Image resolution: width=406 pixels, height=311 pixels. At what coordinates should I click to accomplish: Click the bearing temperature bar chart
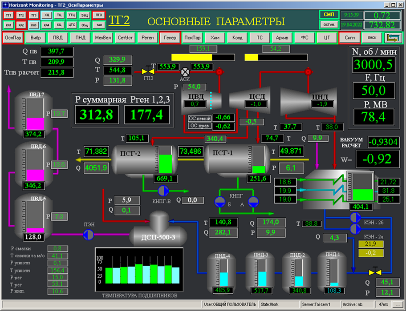tap(138, 269)
